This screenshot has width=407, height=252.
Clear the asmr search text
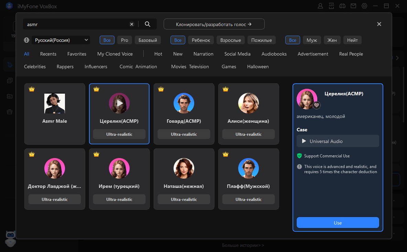pos(132,24)
